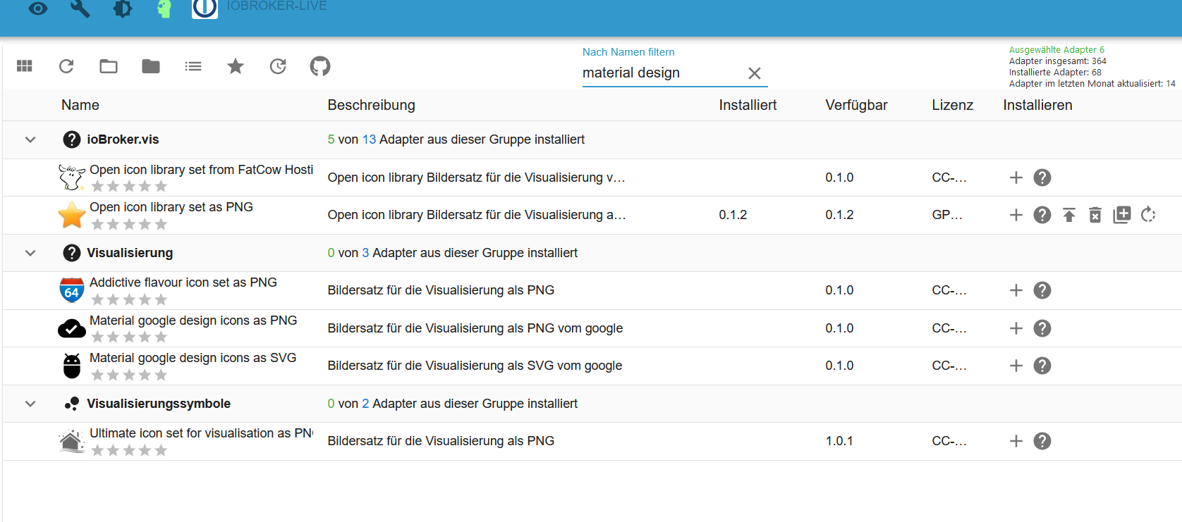Delete the Open icon library PNG adapter
The image size is (1182, 522).
(x=1095, y=215)
